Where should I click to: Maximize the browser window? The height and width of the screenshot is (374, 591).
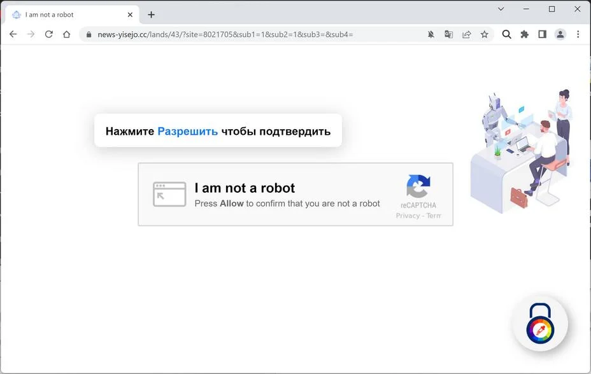[552, 9]
